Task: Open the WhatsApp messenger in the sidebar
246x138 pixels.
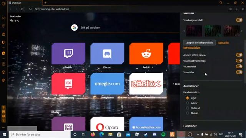Action: click(3, 53)
